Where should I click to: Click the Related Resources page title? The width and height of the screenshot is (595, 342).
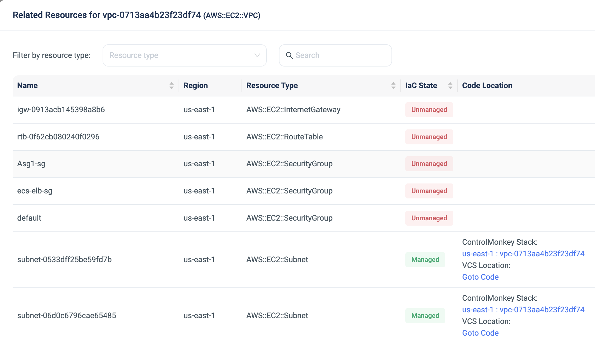[137, 15]
